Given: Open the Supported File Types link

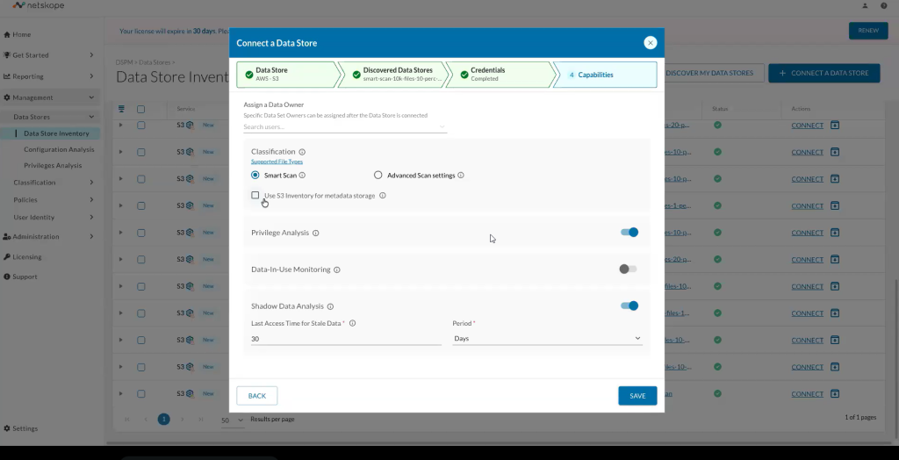Looking at the screenshot, I should click(277, 162).
